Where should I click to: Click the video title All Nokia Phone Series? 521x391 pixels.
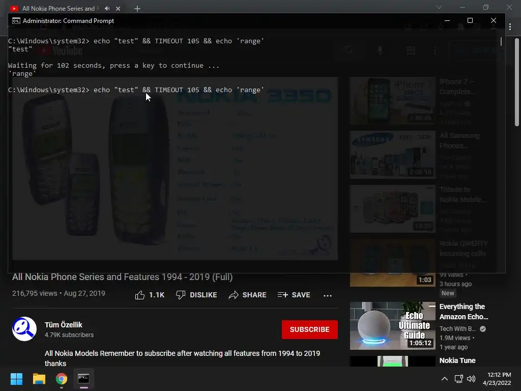pyautogui.click(x=122, y=277)
